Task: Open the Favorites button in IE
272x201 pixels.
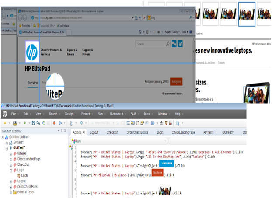Action: tap(24, 26)
